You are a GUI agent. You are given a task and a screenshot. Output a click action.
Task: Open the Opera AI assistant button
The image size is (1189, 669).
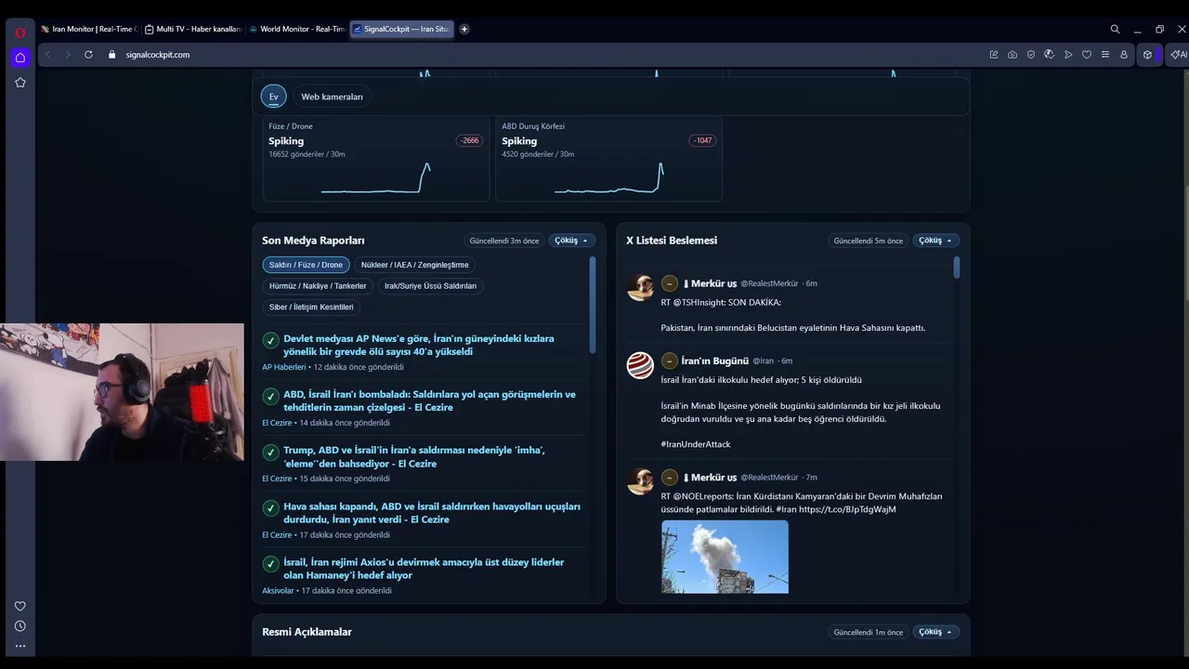1178,55
